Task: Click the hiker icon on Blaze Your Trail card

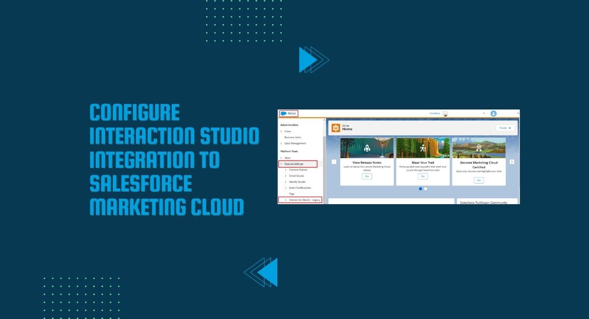Action: coord(423,148)
